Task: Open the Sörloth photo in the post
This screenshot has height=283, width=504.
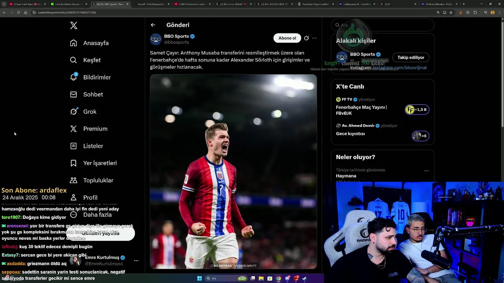Action: (233, 172)
